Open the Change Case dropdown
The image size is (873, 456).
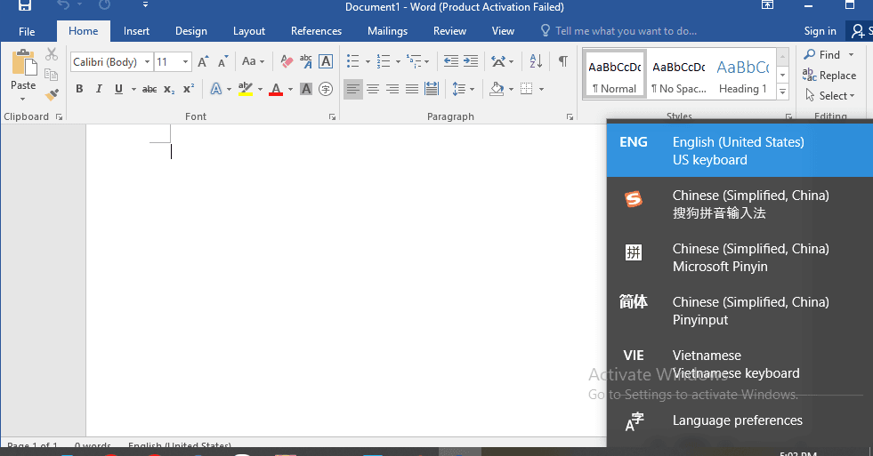click(254, 61)
